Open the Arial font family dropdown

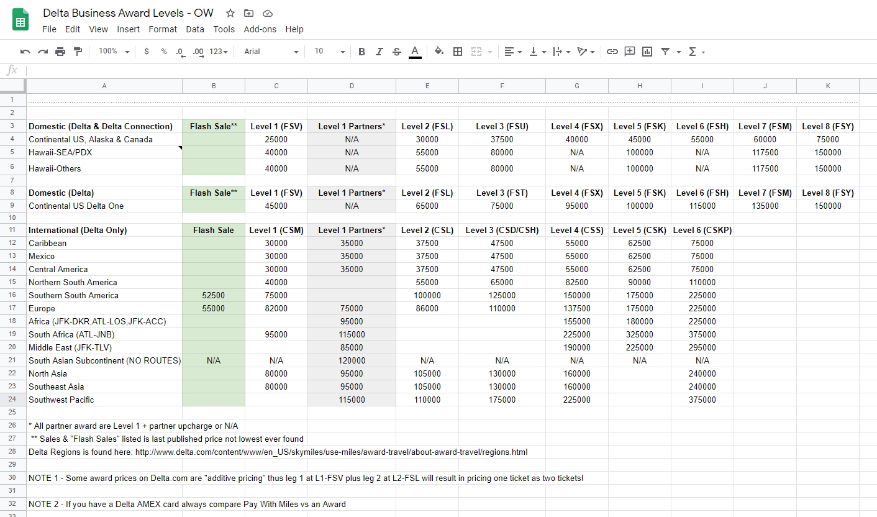pos(271,52)
